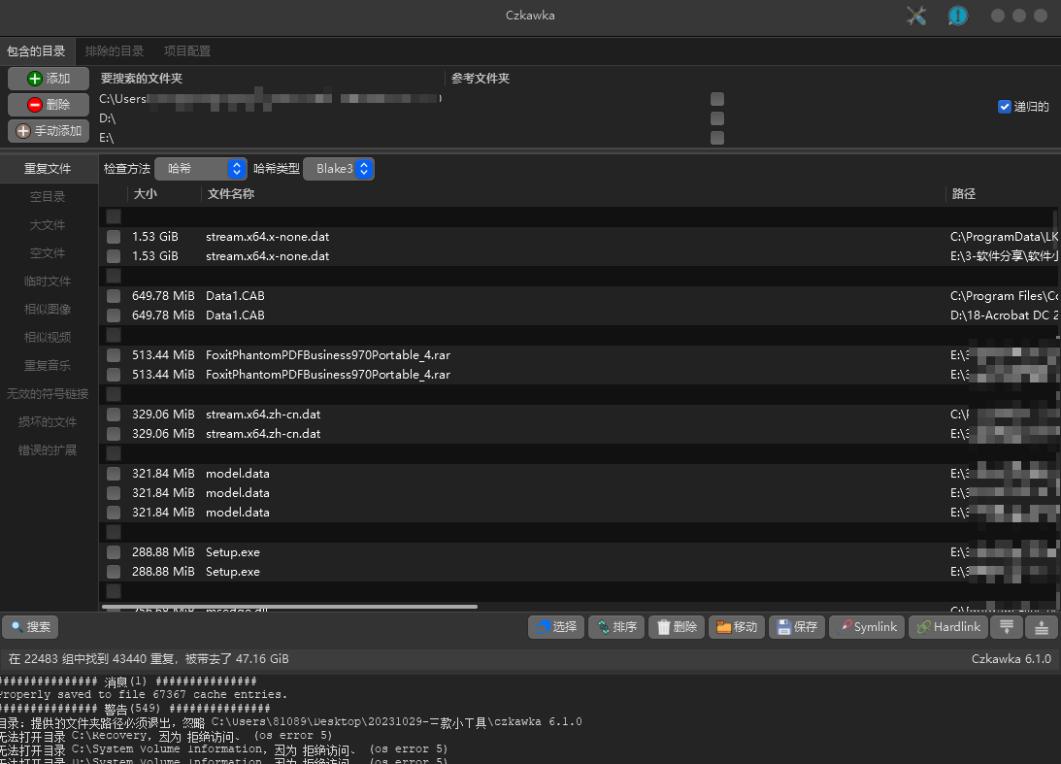
Task: Create Symlink for selected files
Action: click(867, 627)
